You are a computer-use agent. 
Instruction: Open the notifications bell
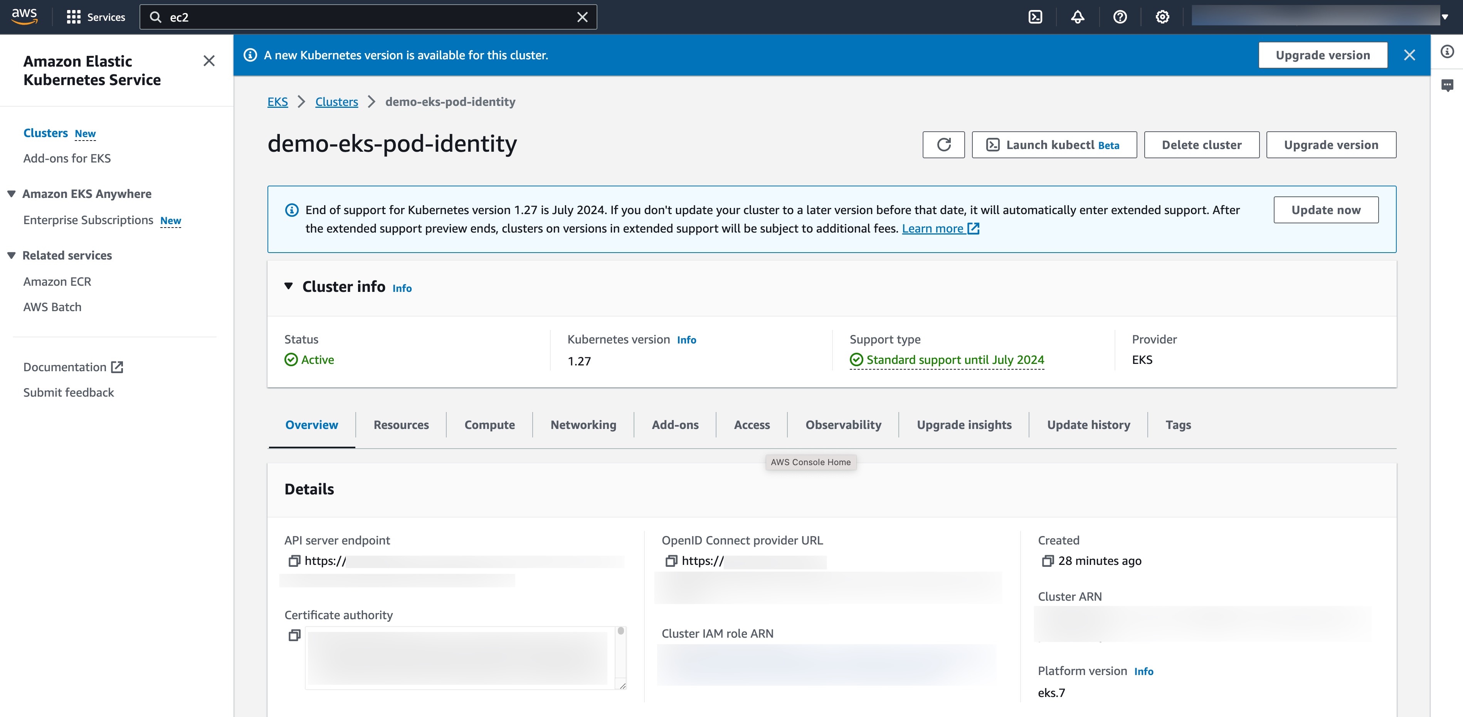click(x=1077, y=17)
